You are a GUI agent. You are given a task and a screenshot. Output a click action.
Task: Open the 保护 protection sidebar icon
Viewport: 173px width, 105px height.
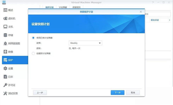pos(5,60)
